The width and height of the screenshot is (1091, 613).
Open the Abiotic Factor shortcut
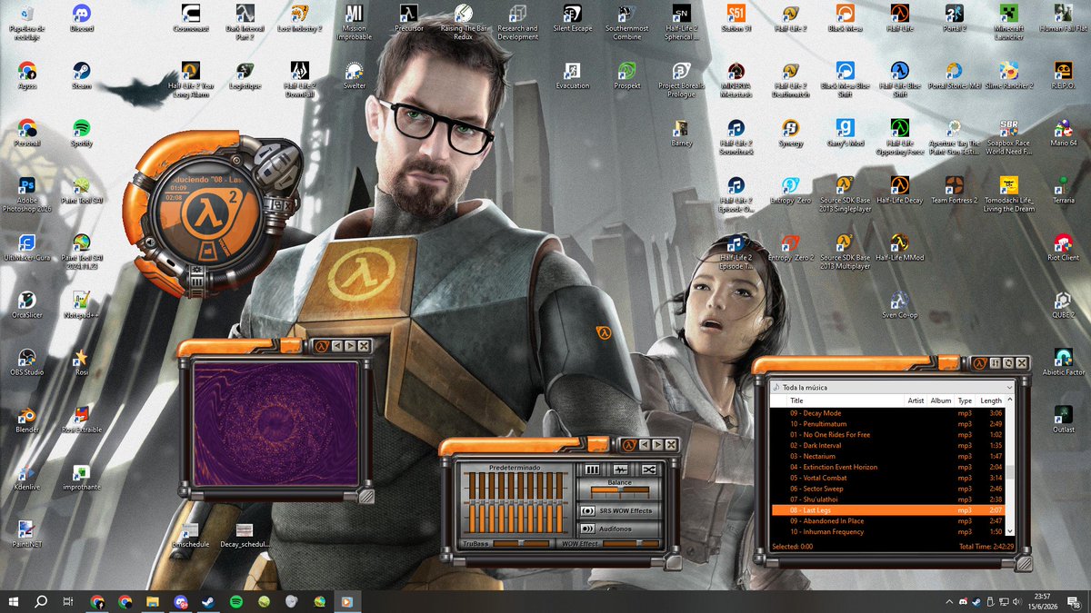click(1063, 361)
